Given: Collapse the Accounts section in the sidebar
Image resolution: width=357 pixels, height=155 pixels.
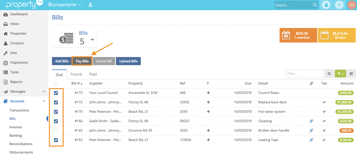Looking at the screenshot, I should pyautogui.click(x=43, y=101).
